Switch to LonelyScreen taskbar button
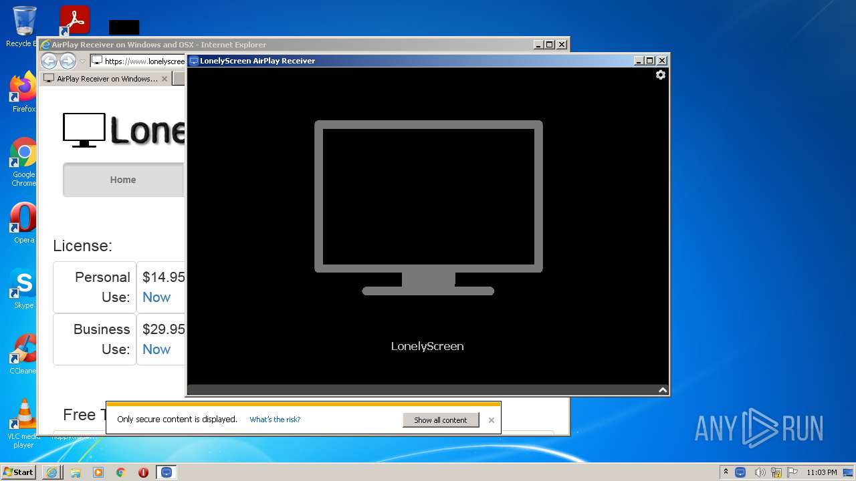 (x=167, y=472)
